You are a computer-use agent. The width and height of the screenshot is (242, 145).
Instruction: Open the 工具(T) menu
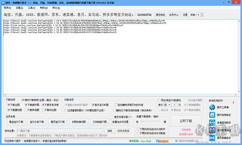(x=31, y=8)
